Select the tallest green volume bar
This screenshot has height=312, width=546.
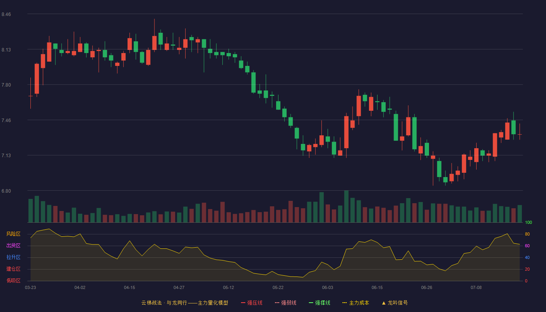[346, 206]
